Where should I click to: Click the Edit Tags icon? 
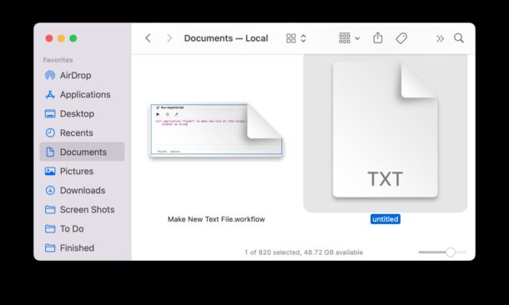coord(401,38)
